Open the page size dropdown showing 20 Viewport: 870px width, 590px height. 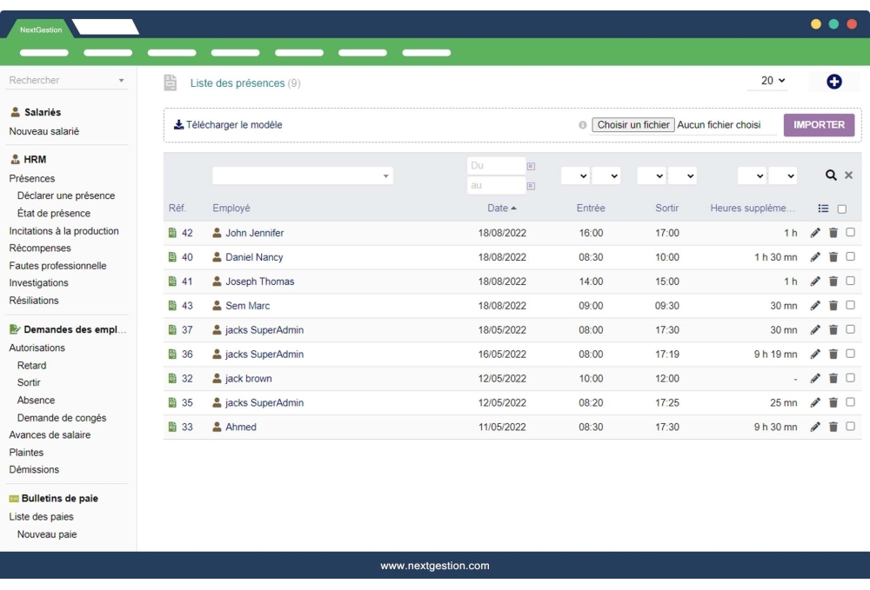click(771, 80)
